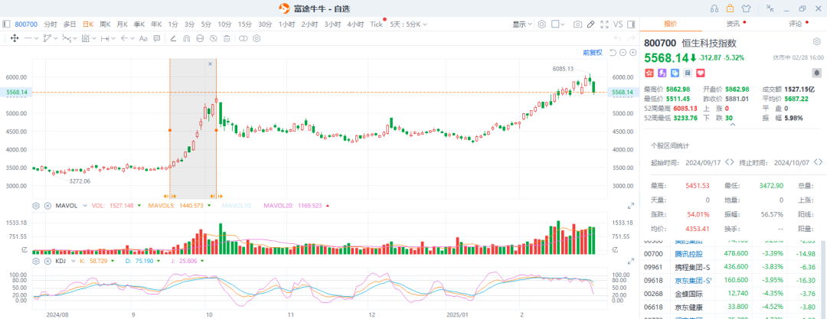Collapse the quote details chevron
This screenshot has width=827, height=319.
pos(733,125)
